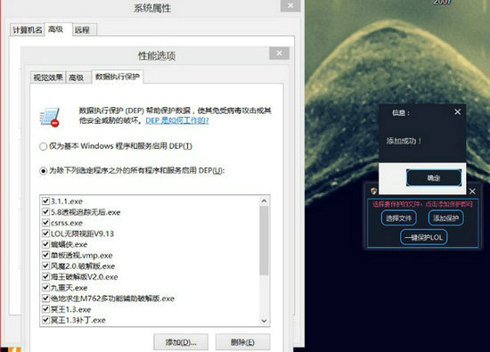Uncheck the 九重天.exe checkbox
The height and width of the screenshot is (352, 490).
(x=45, y=287)
